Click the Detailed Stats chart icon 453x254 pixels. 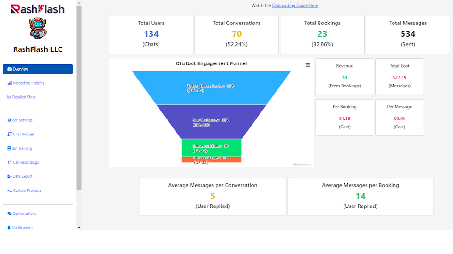coord(9,97)
